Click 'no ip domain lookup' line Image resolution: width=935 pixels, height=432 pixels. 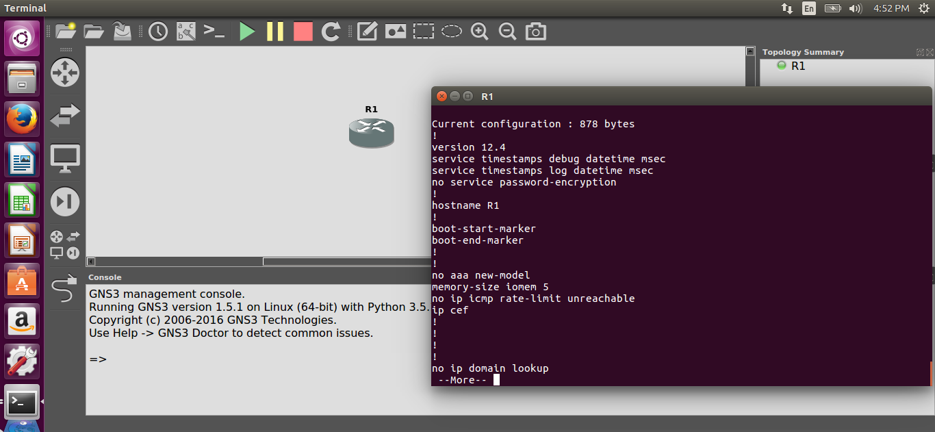pos(490,368)
